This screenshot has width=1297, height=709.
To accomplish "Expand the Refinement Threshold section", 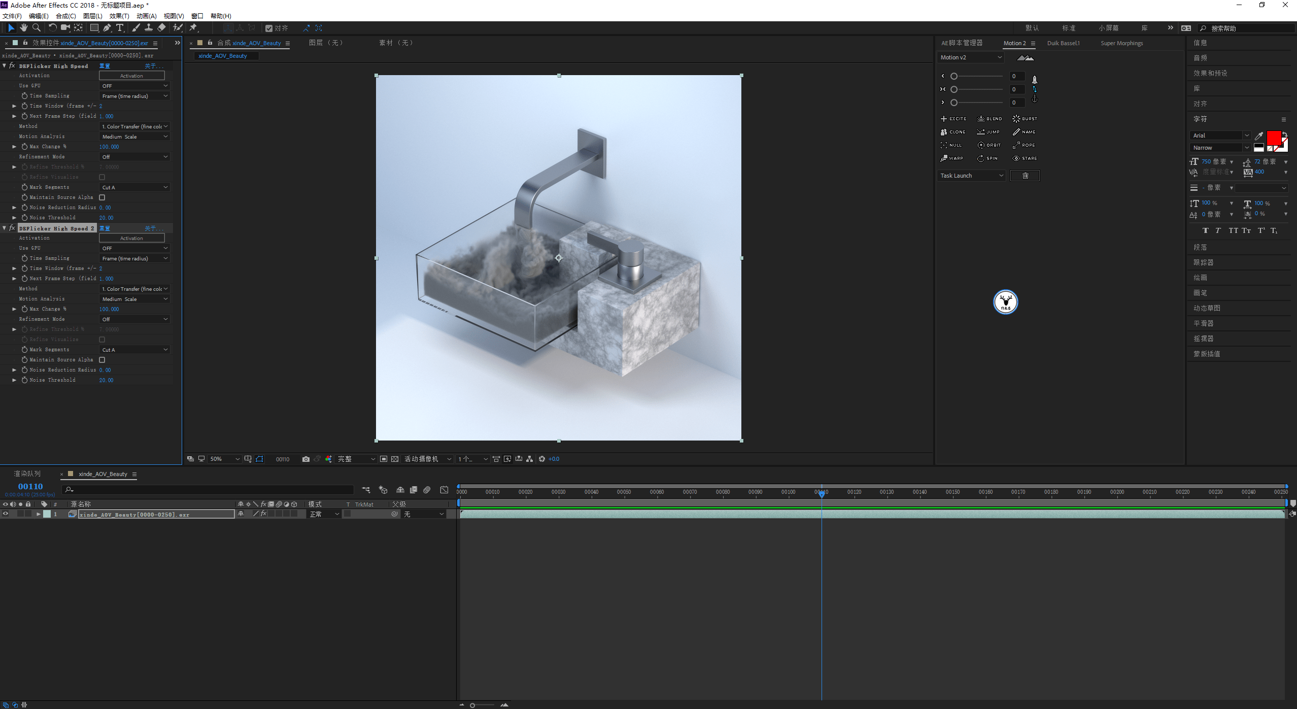I will 13,167.
